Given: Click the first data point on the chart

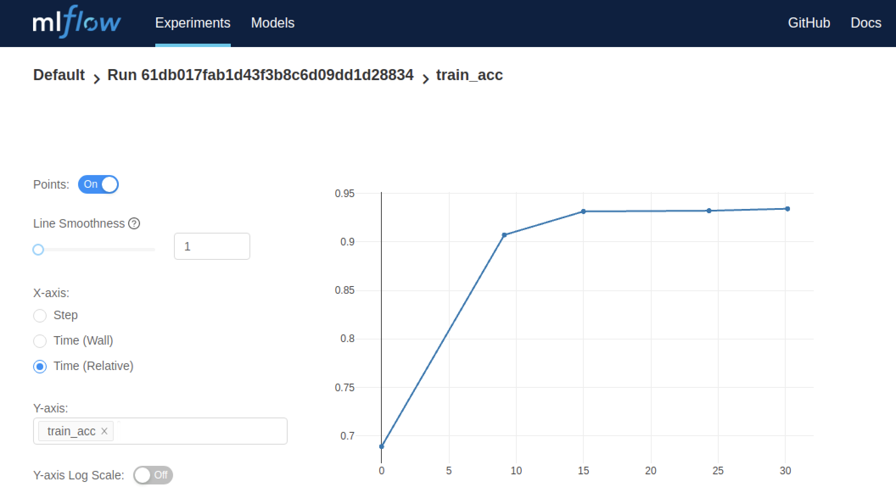Looking at the screenshot, I should point(381,446).
